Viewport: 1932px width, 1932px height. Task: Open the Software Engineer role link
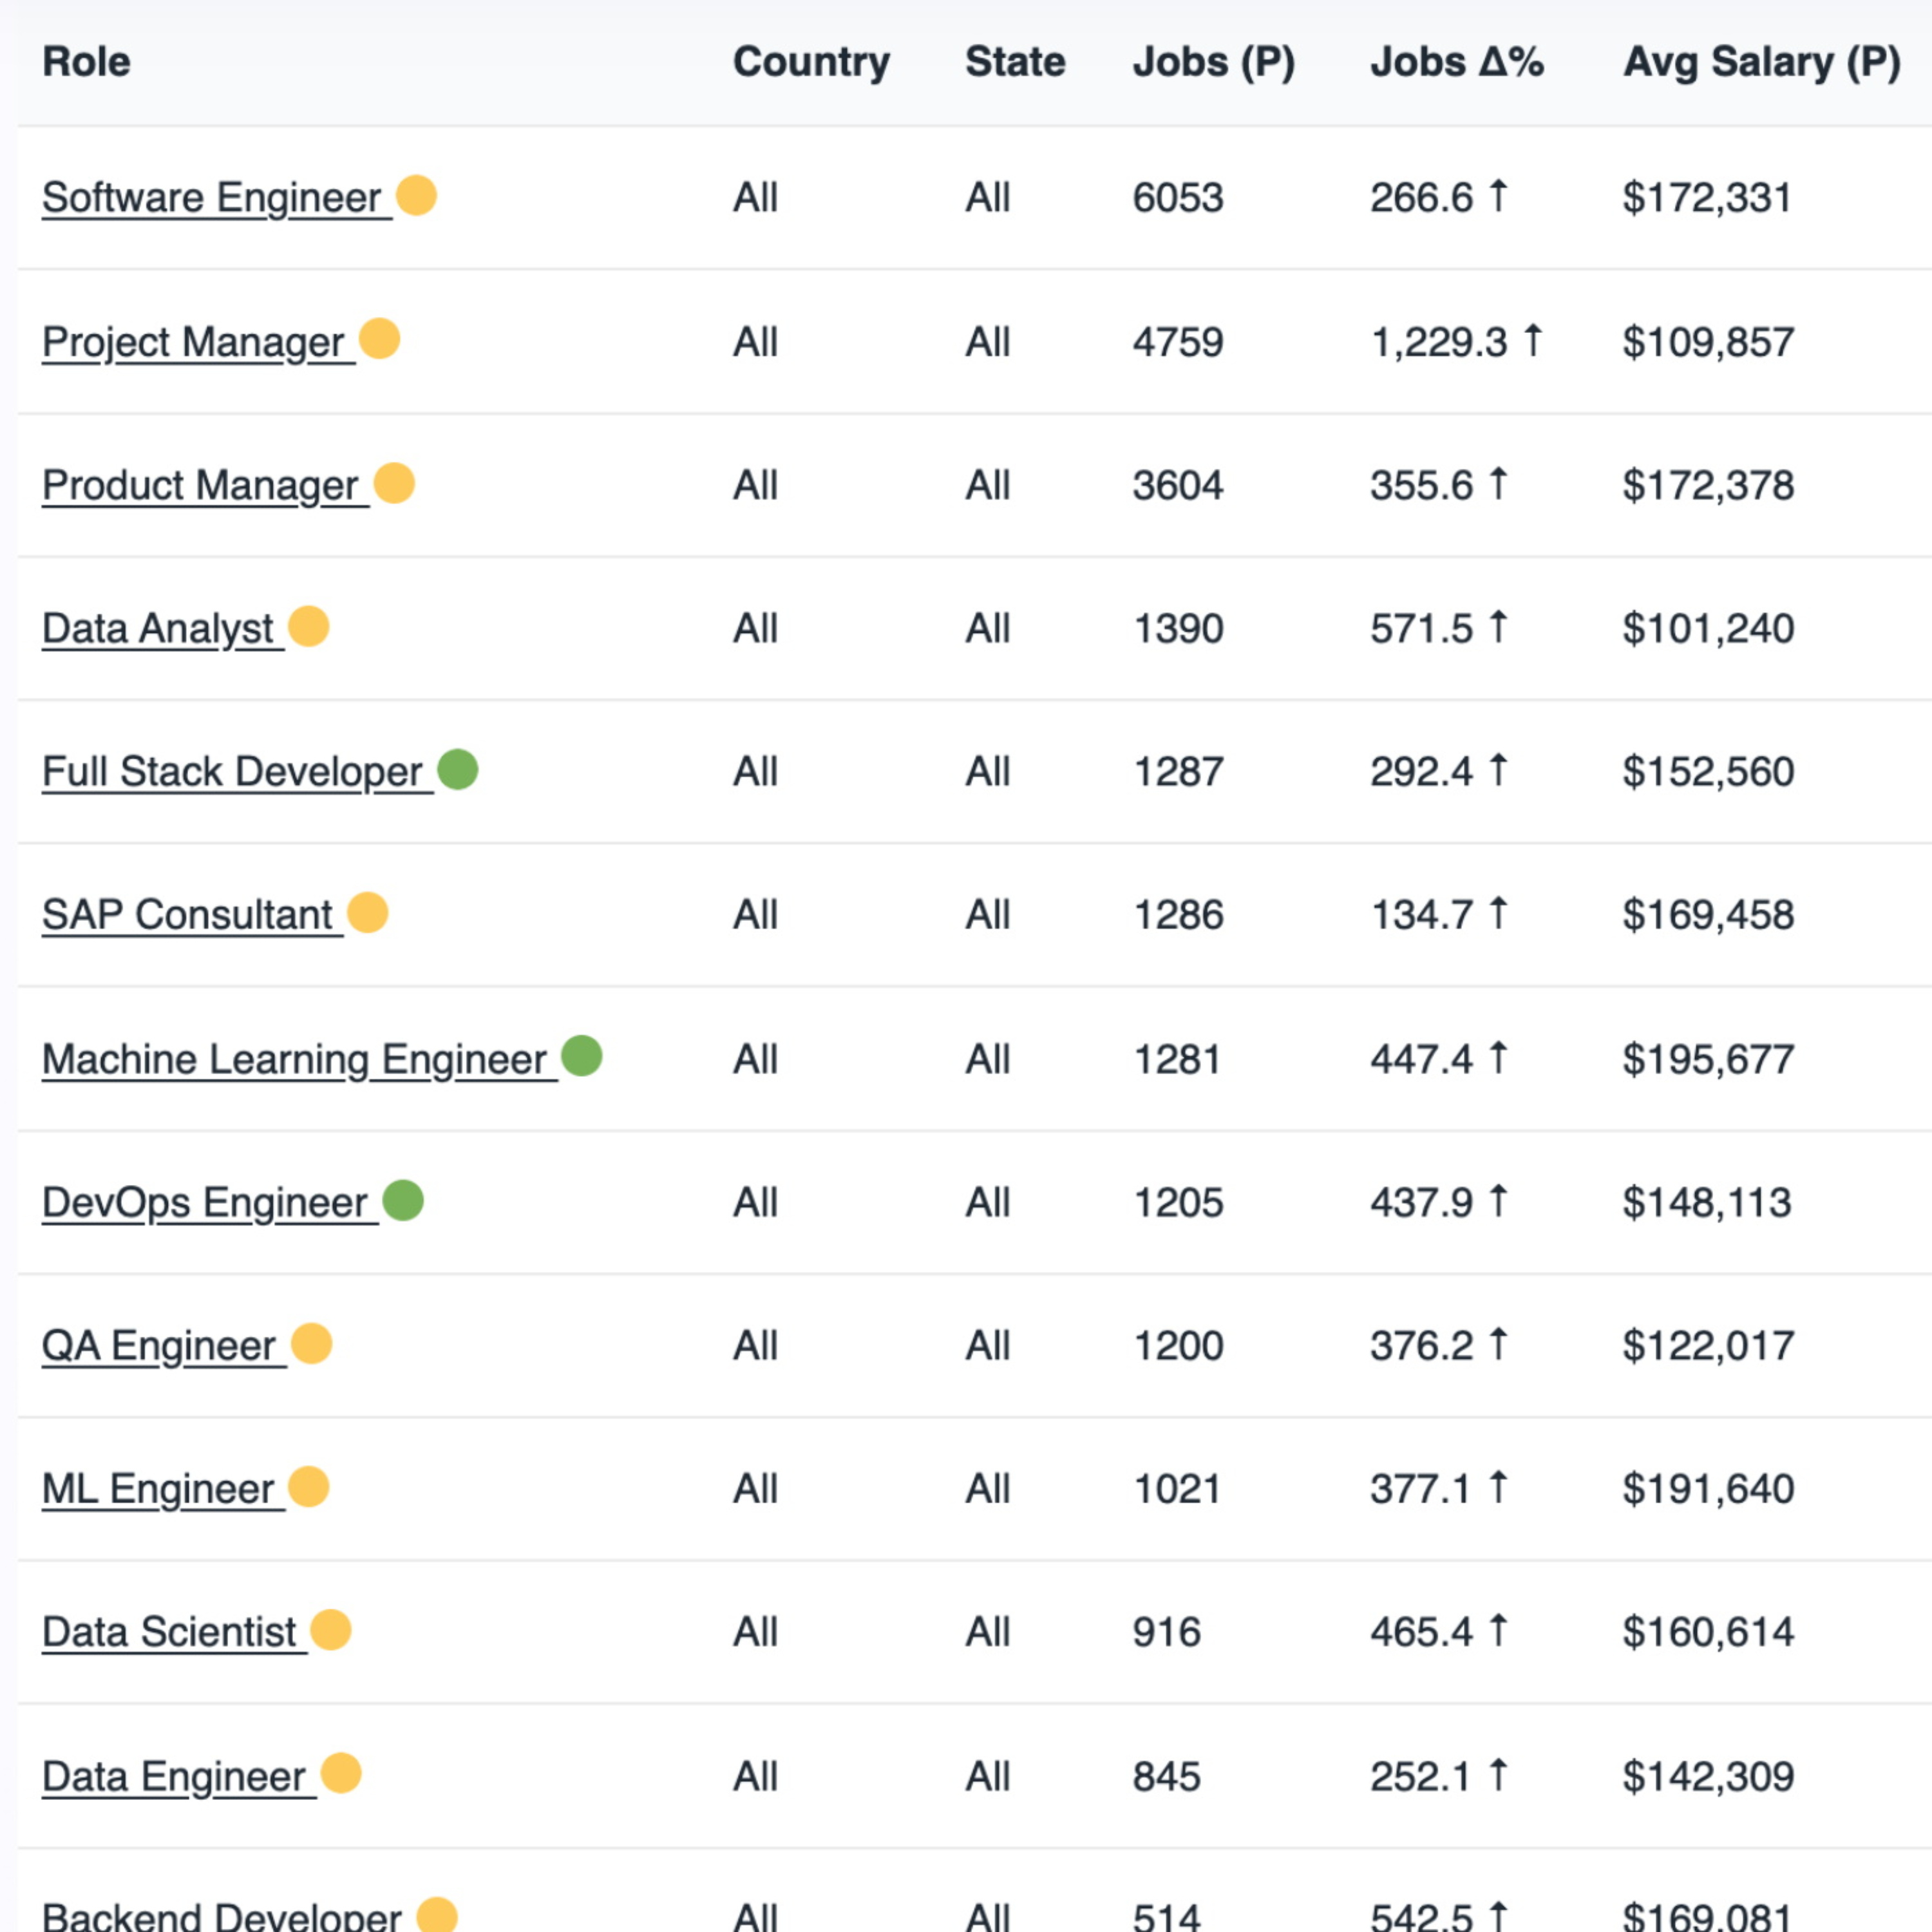pyautogui.click(x=212, y=198)
